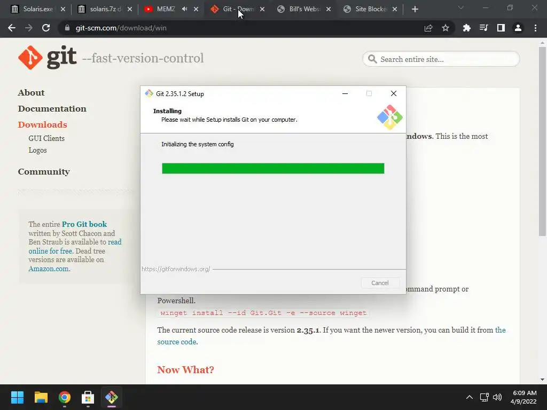
Task: Show hidden system tray icons
Action: (470, 397)
